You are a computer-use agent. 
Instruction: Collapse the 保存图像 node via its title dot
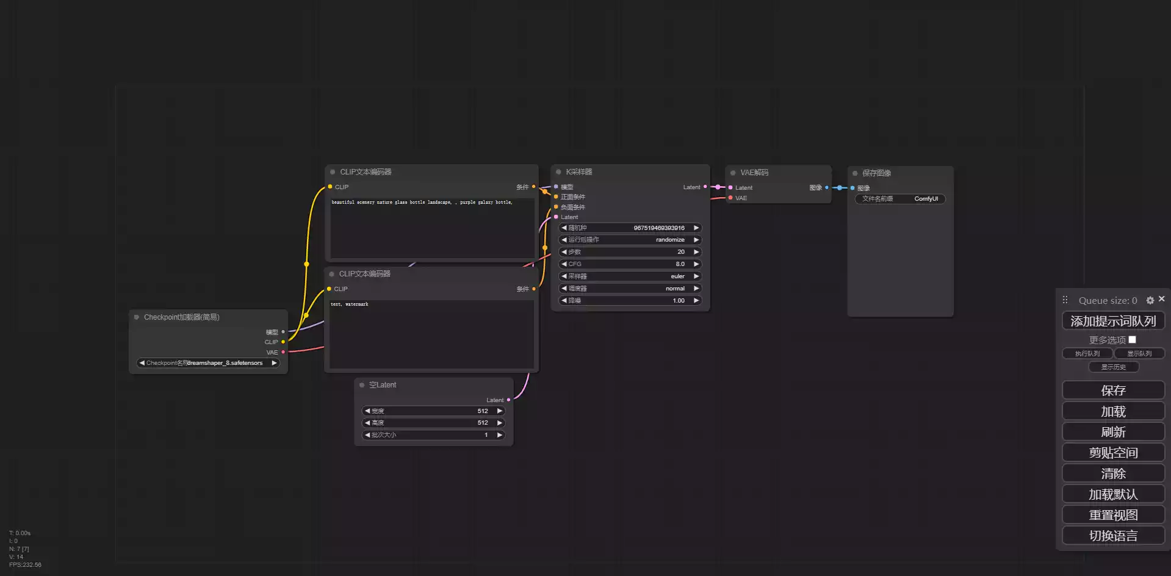coord(854,173)
